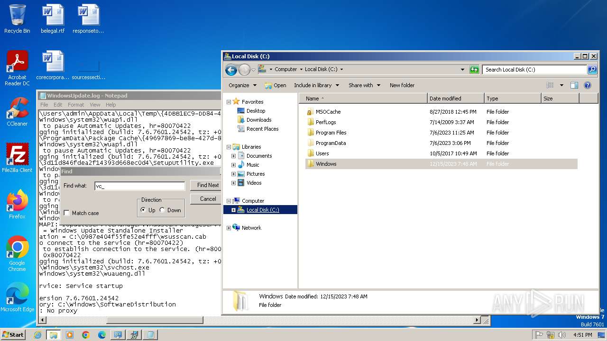Click the Action Center flag in the tray

tap(539, 335)
